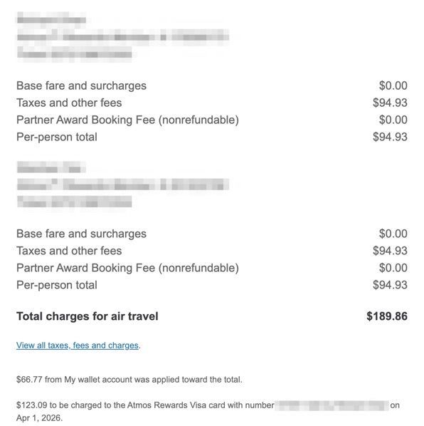The width and height of the screenshot is (424, 426).
Task: Click the $66.77 My wallet account sentence
Action: 129,380
